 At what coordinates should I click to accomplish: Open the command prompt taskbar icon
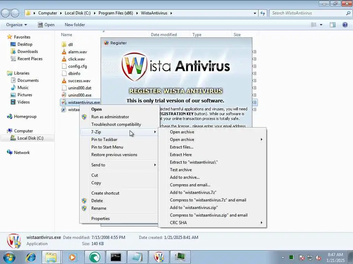coord(116,257)
